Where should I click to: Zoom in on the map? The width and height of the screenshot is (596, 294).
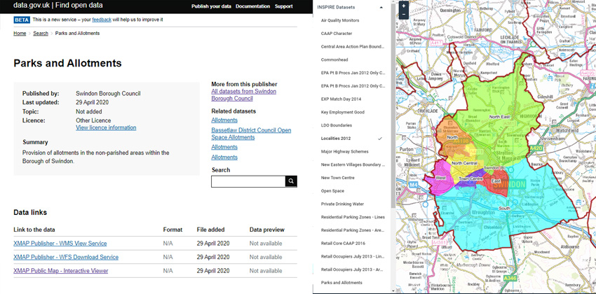pos(404,6)
